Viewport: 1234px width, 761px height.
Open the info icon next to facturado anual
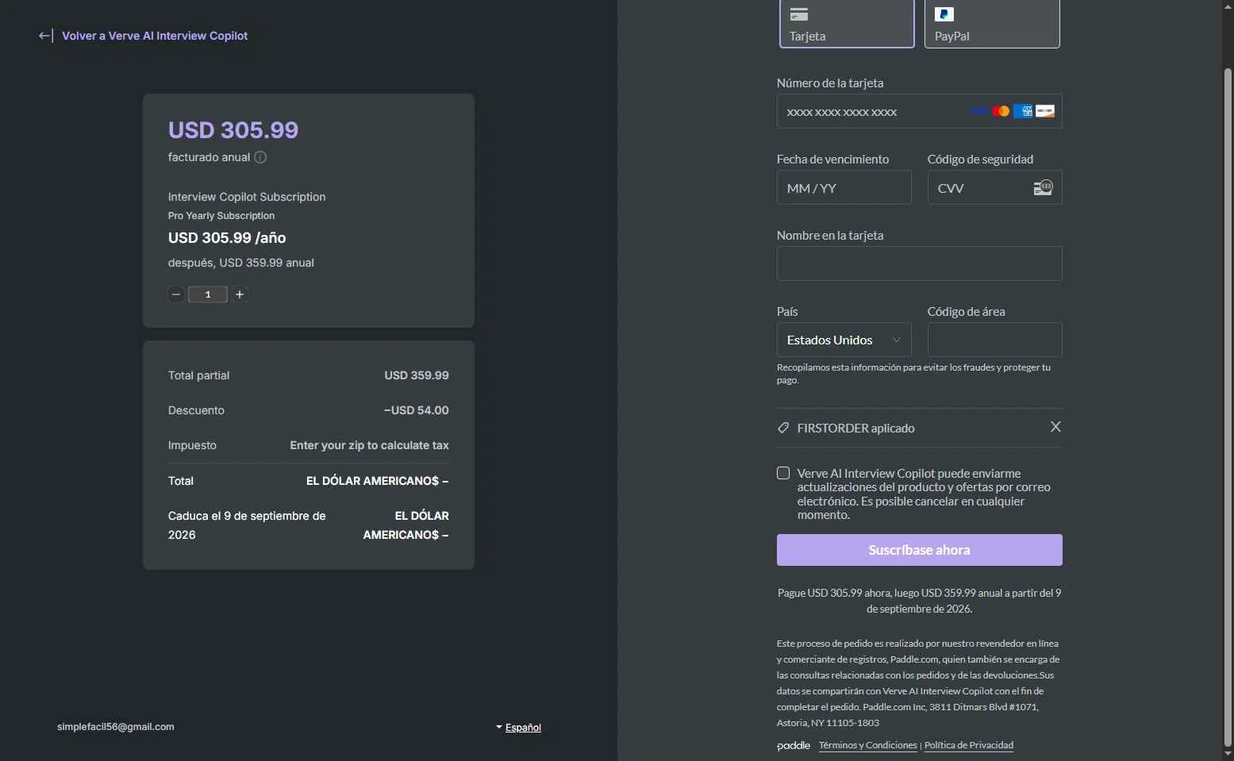pos(260,157)
